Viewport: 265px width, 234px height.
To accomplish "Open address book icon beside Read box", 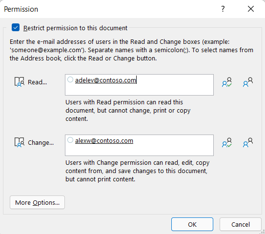I will (248, 82).
